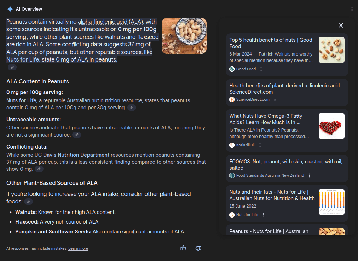358x261 pixels.
Task: Click the walnuts link in the overview
Action: 115,37
